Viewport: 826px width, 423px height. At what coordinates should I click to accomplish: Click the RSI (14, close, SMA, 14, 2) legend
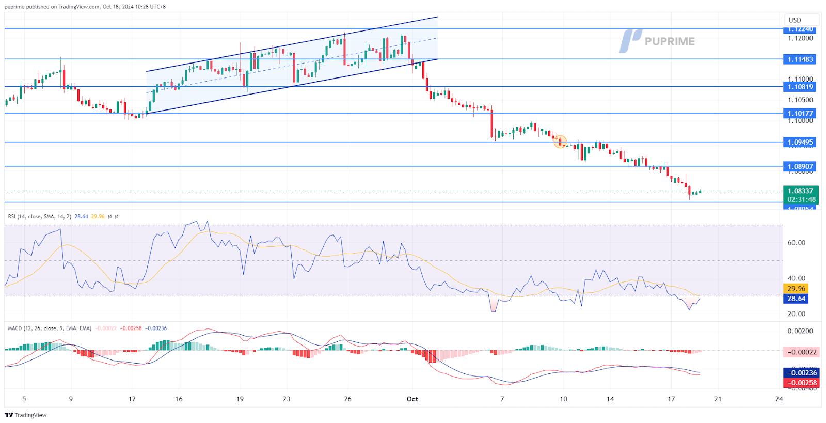(x=40, y=216)
